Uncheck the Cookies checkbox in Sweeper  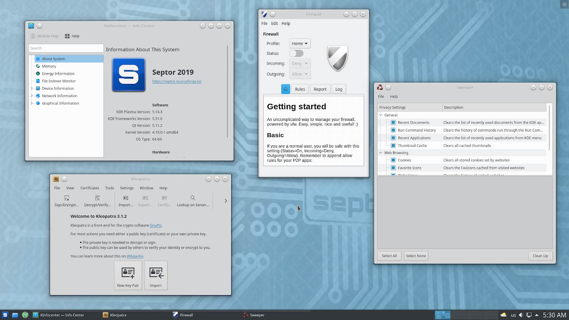click(x=393, y=160)
